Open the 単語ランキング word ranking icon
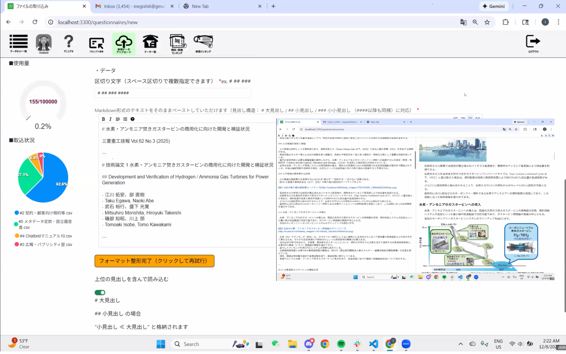The height and width of the screenshot is (354, 566). click(x=203, y=44)
